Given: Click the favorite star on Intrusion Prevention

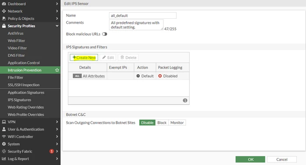Looking at the screenshot, I should (57, 70).
